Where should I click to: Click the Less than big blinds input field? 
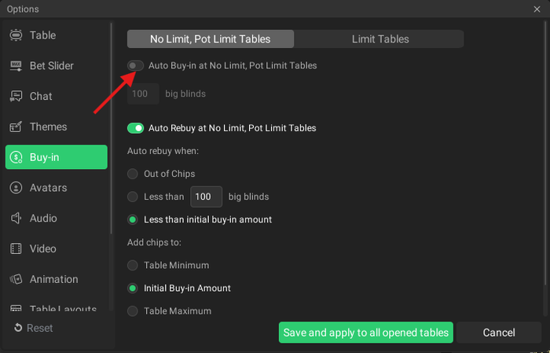click(x=206, y=197)
